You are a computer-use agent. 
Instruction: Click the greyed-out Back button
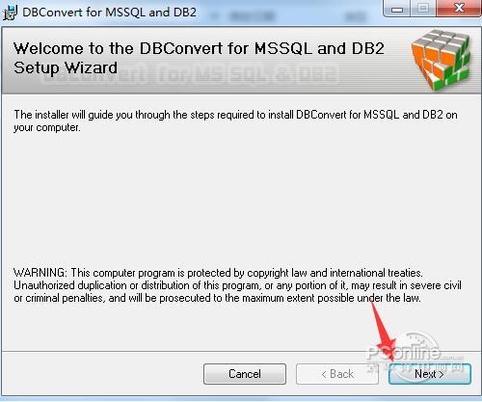click(x=337, y=374)
